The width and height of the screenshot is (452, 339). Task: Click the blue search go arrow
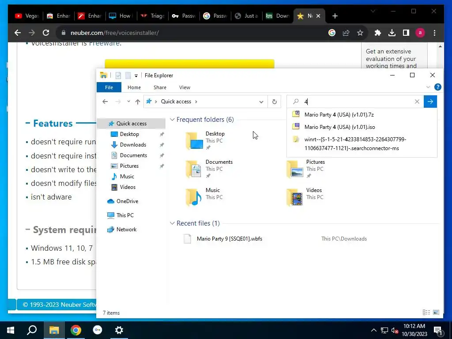(x=430, y=102)
